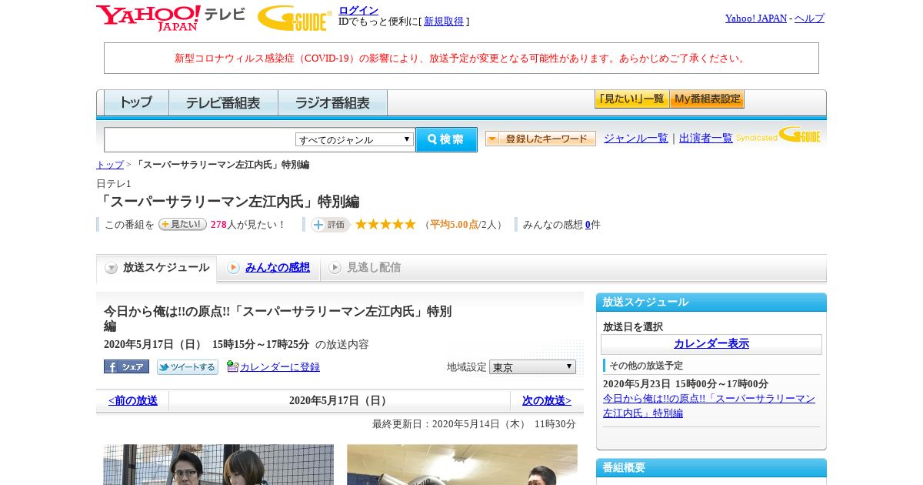923x485 pixels.
Task: Share on Facebook with シェア button
Action: pyautogui.click(x=126, y=367)
